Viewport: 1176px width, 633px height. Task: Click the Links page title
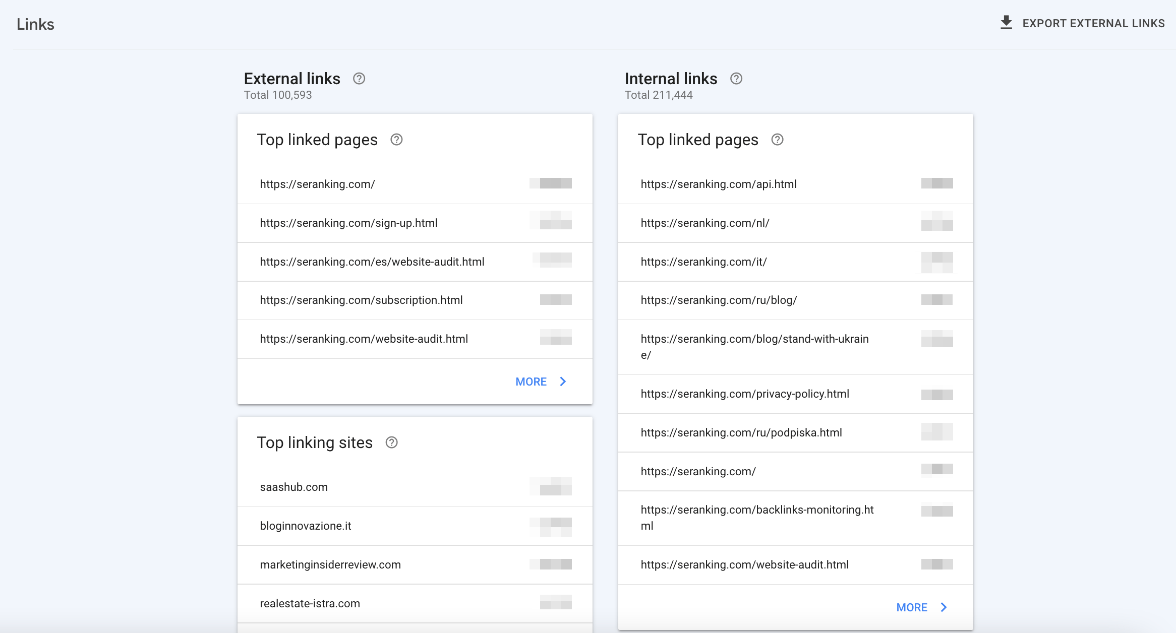click(35, 24)
